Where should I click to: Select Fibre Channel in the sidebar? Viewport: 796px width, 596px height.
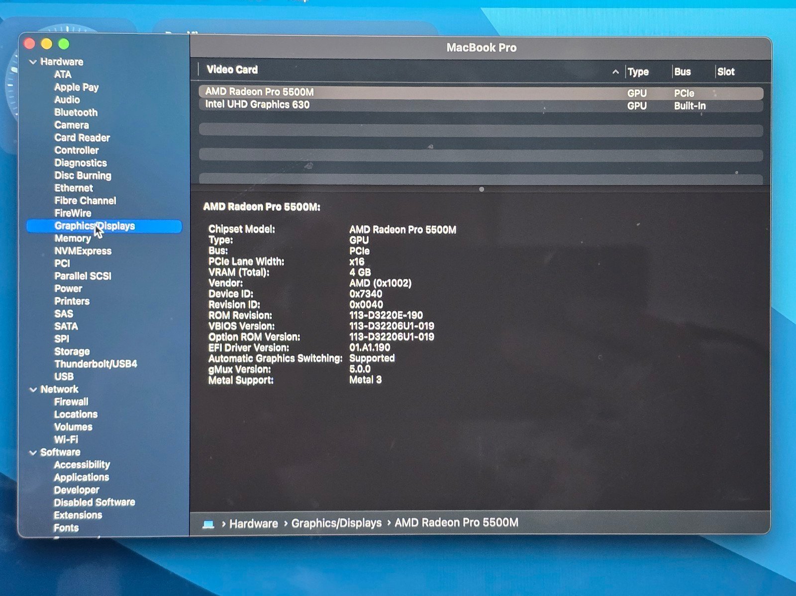click(x=85, y=201)
